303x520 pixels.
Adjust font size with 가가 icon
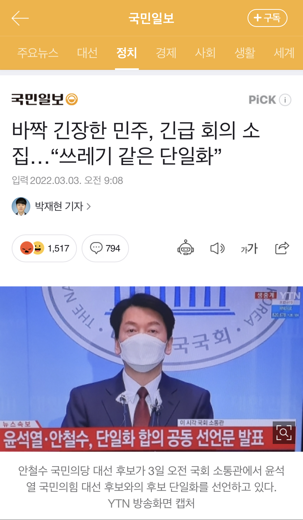[x=249, y=249]
